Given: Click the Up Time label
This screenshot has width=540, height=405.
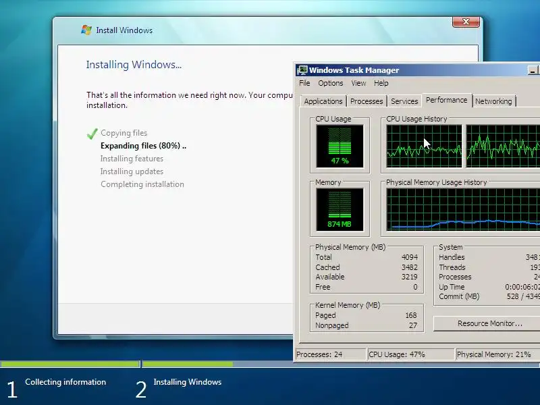Looking at the screenshot, I should click(x=452, y=287).
